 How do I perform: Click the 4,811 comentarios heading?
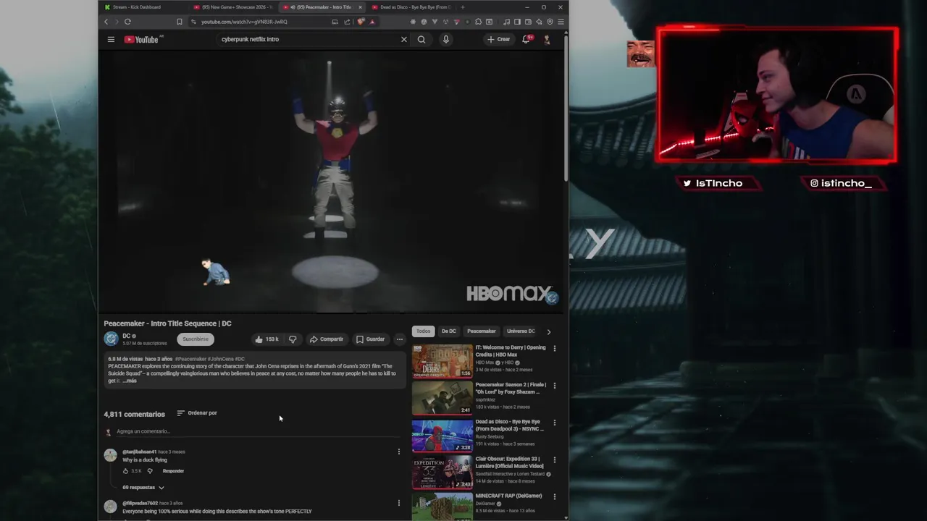click(134, 414)
